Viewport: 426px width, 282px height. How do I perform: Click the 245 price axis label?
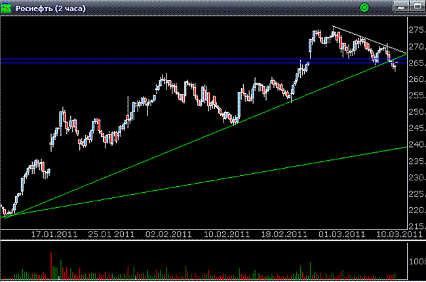tap(417, 128)
